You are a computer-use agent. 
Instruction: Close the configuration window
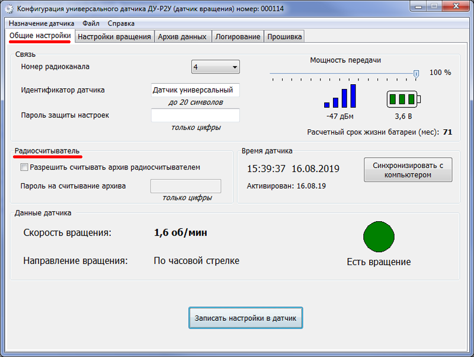[x=456, y=6]
